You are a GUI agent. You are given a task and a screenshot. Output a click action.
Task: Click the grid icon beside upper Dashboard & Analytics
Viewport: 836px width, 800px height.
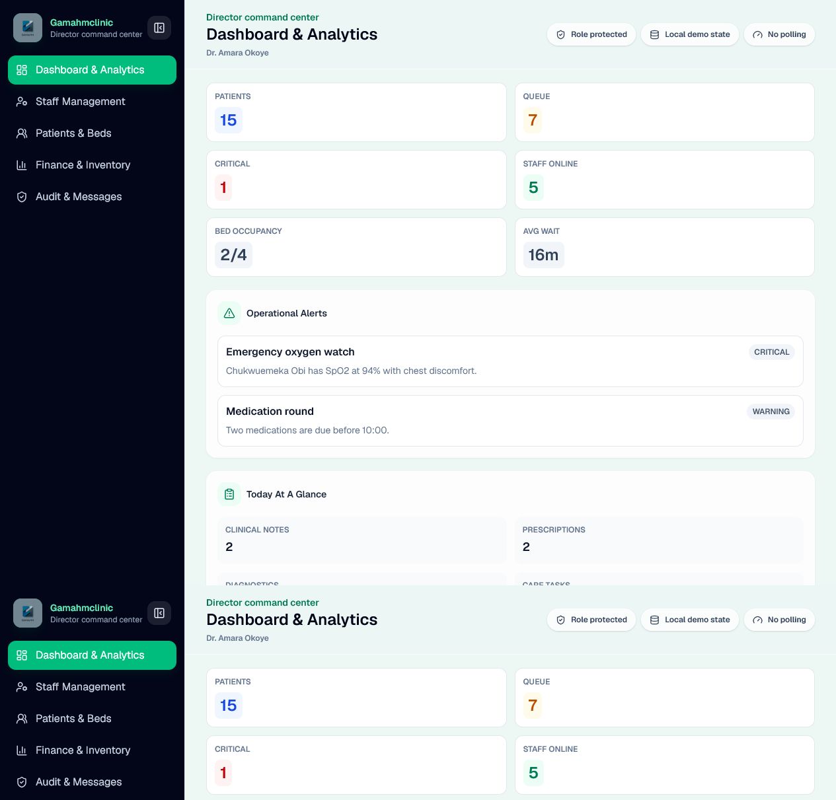tap(22, 70)
